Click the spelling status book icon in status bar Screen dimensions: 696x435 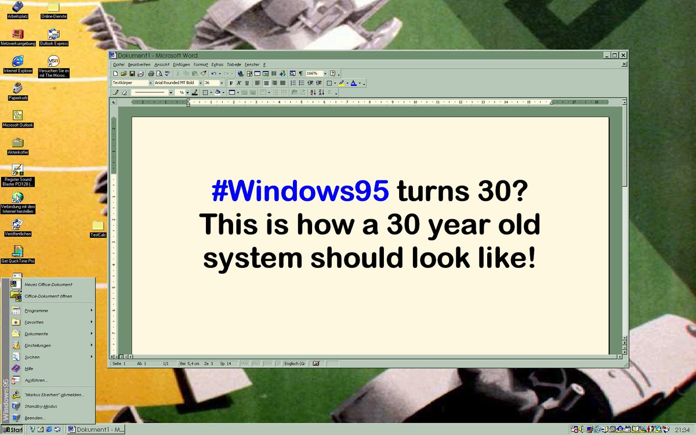[316, 363]
